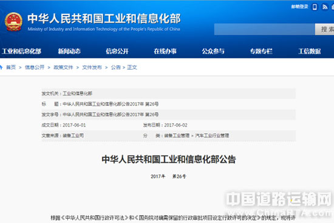The image size is (334, 223).
Task: Open the RSS feed icon
Action: coord(325,7)
